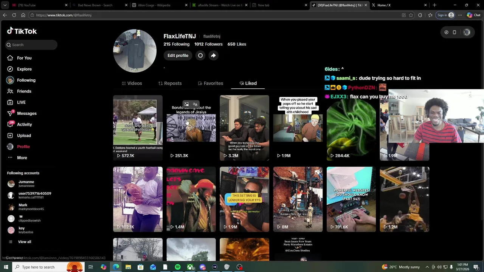Open Copilot Chat button
The image size is (484, 272).
point(473,15)
